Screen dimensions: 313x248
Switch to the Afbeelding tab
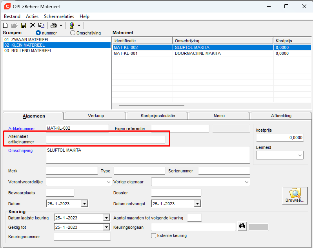(281, 116)
